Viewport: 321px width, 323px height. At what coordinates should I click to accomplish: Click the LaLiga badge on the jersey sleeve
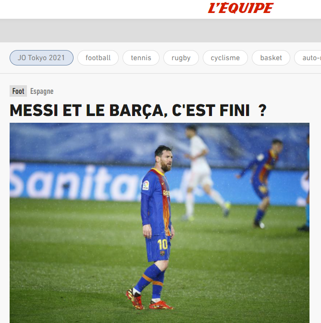tap(146, 185)
